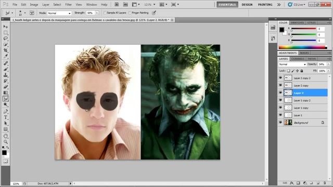This screenshot has width=333, height=187.
Task: Open the History panel icon
Action: (273, 38)
